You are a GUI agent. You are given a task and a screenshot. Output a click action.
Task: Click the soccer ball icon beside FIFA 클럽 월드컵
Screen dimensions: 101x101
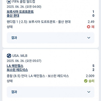[9, 2]
